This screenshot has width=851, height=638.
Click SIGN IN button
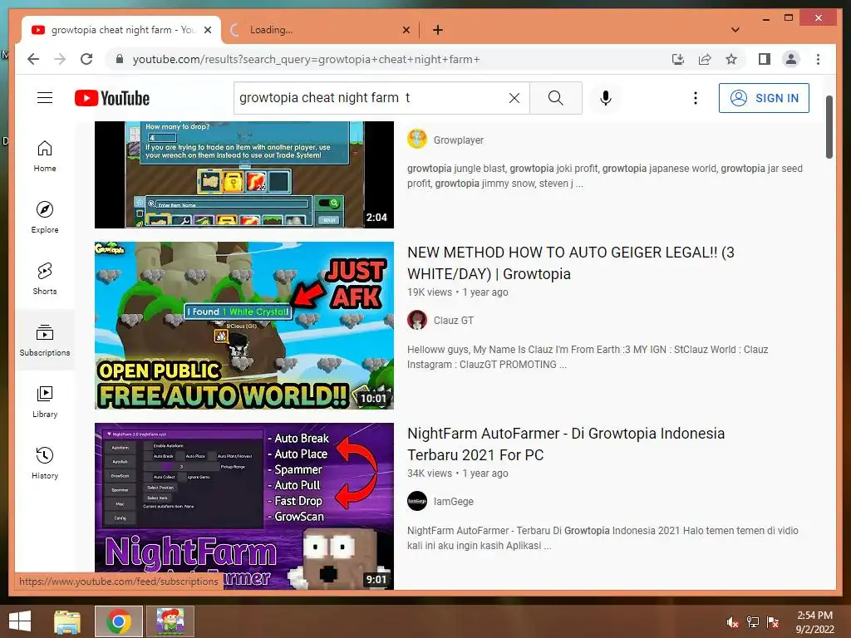click(x=764, y=98)
